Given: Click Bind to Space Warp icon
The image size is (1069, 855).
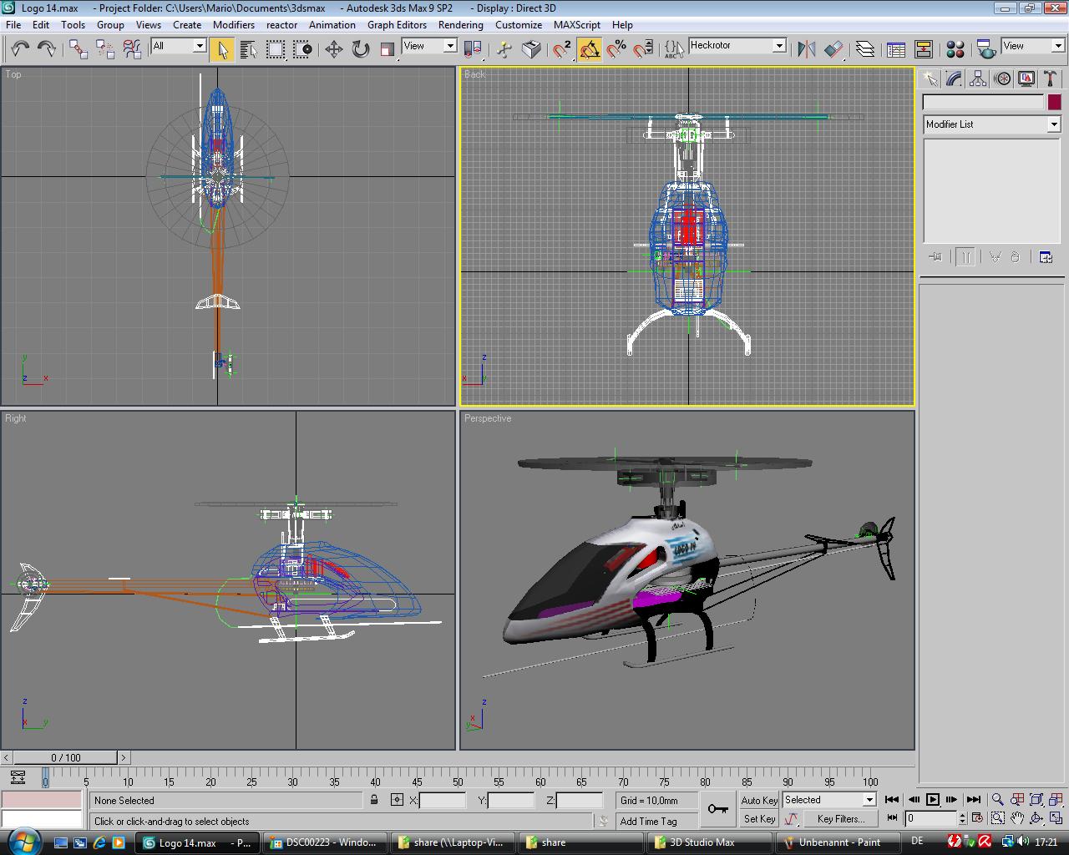Looking at the screenshot, I should tap(132, 49).
